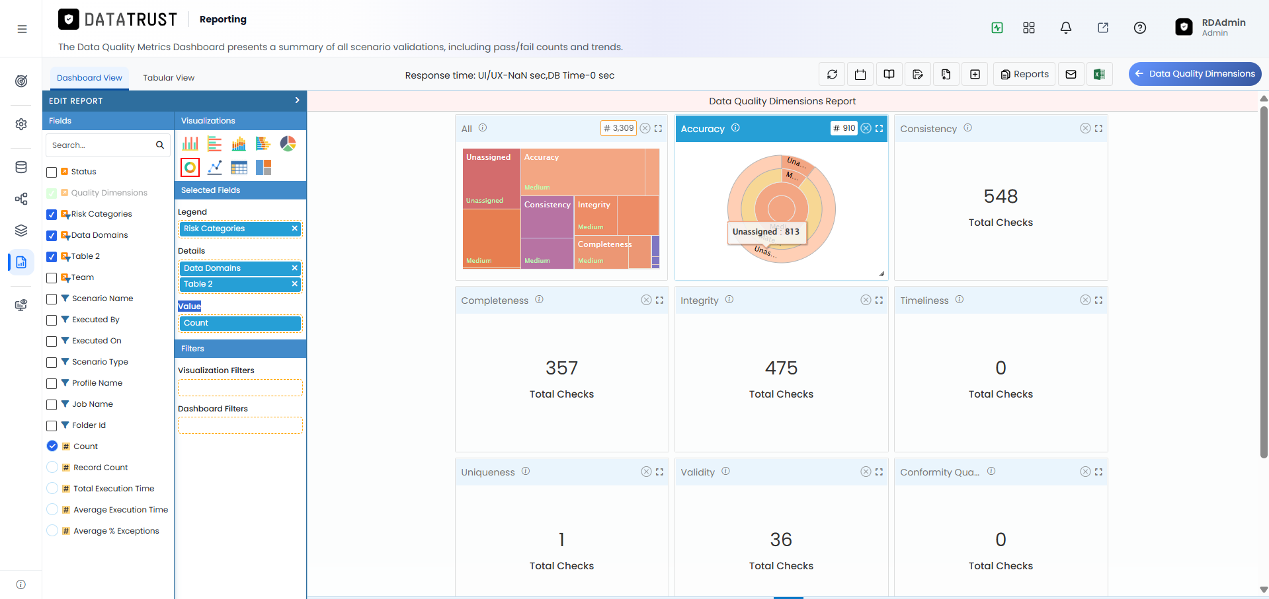
Task: Open the calendar date picker button
Action: click(x=860, y=74)
